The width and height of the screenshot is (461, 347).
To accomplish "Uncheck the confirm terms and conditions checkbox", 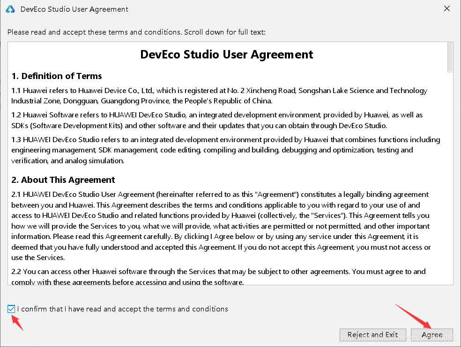I will click(x=11, y=309).
